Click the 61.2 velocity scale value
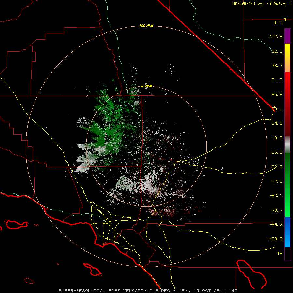Viewport: 293px width, 293px height. click(277, 80)
